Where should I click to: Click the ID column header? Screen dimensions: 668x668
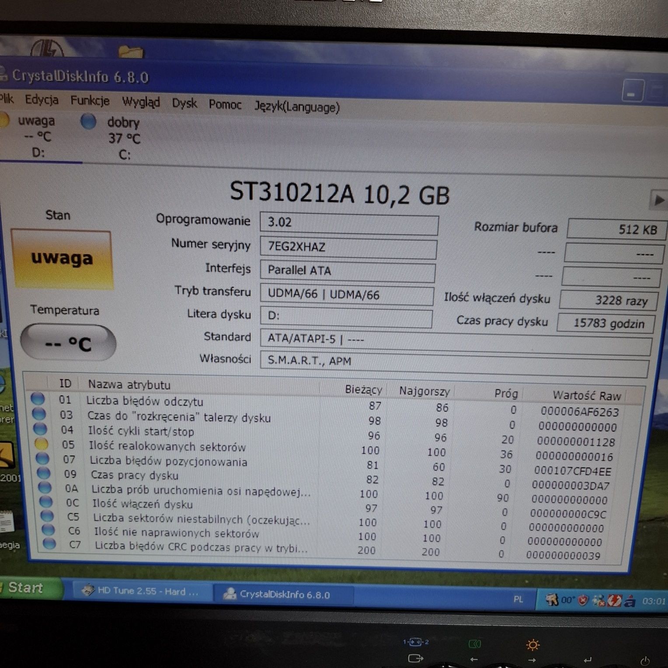[65, 383]
